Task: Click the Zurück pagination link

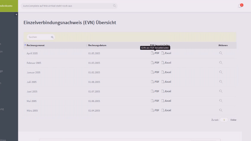Action: point(215,120)
